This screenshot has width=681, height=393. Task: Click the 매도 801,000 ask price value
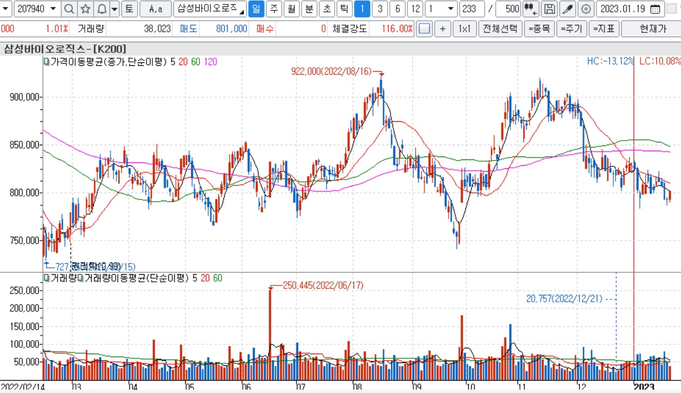[x=232, y=29]
